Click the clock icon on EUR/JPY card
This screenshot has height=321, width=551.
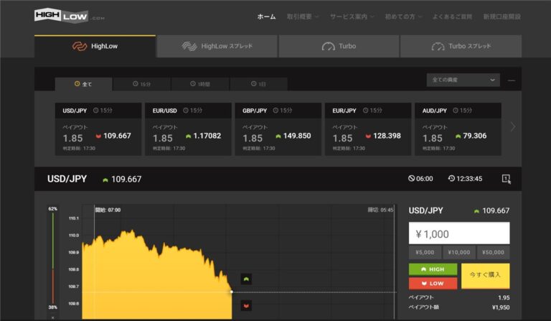coord(365,111)
